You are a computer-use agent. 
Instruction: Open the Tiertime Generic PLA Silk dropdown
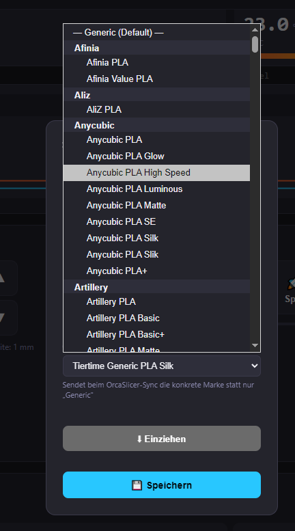click(162, 366)
